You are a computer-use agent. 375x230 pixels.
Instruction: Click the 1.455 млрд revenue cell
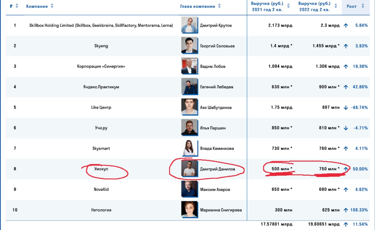pos(326,46)
